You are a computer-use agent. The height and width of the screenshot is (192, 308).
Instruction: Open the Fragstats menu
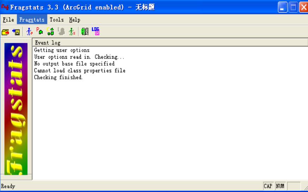pyautogui.click(x=32, y=20)
